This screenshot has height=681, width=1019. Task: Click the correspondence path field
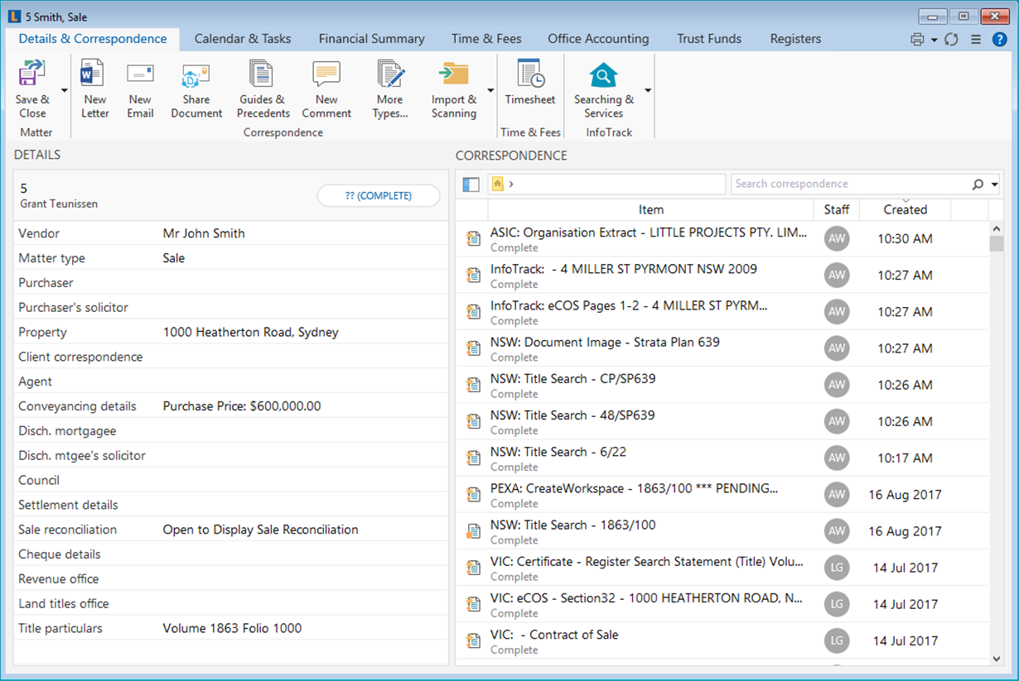click(x=606, y=185)
